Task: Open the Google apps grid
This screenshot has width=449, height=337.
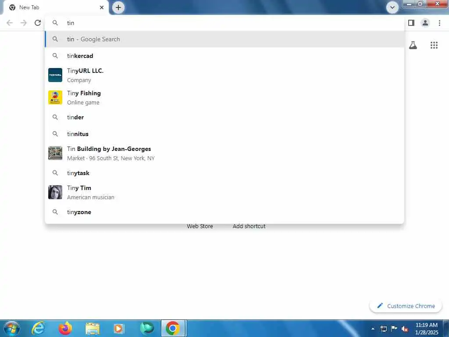Action: click(x=434, y=45)
